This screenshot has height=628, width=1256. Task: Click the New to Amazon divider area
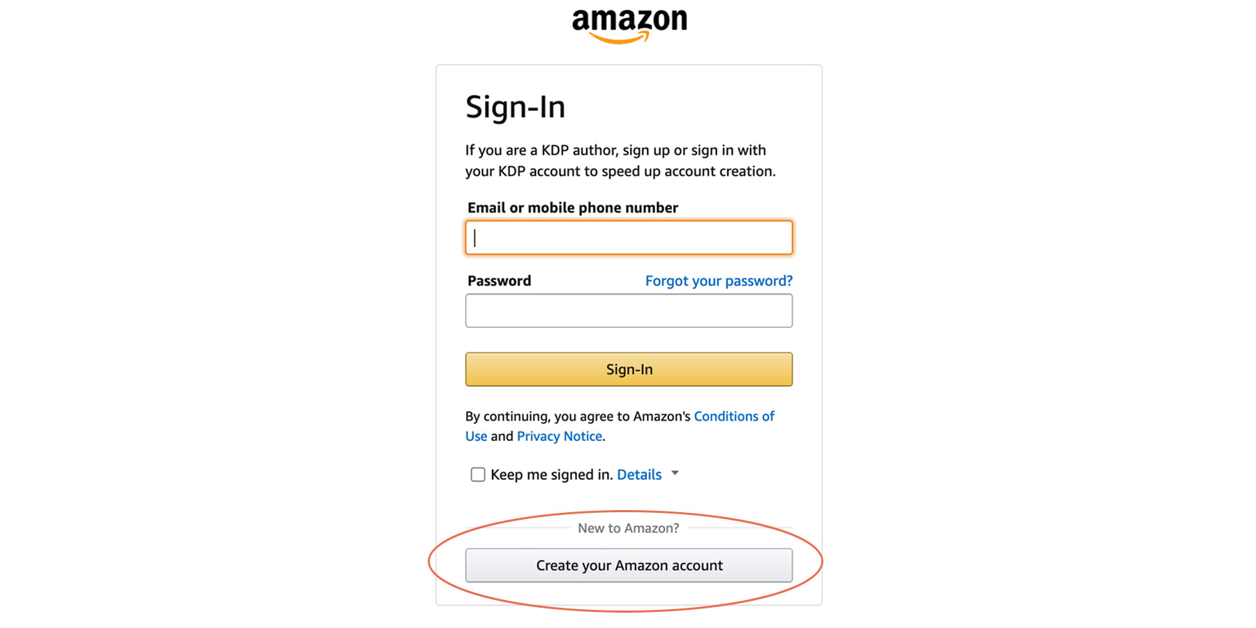(x=628, y=528)
